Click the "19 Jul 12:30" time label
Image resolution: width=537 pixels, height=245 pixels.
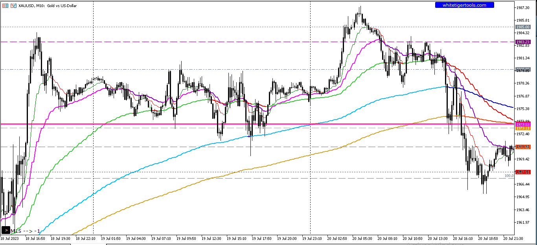coord(211,238)
